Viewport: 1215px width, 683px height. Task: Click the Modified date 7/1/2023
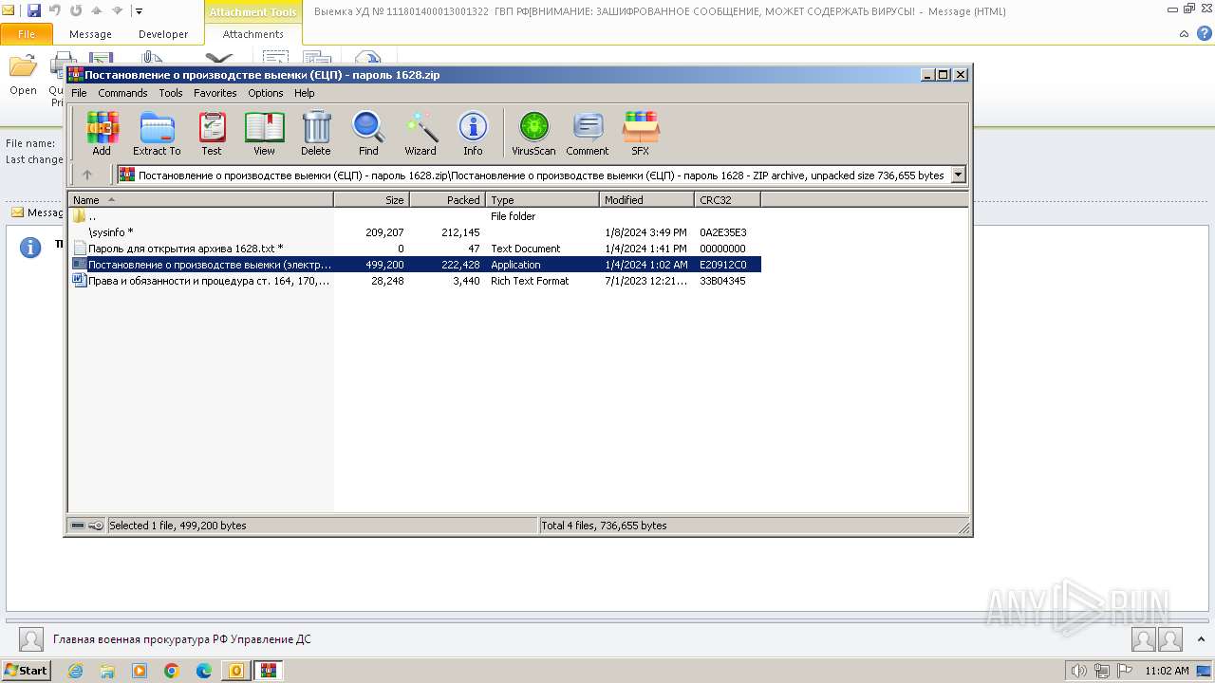click(x=645, y=281)
